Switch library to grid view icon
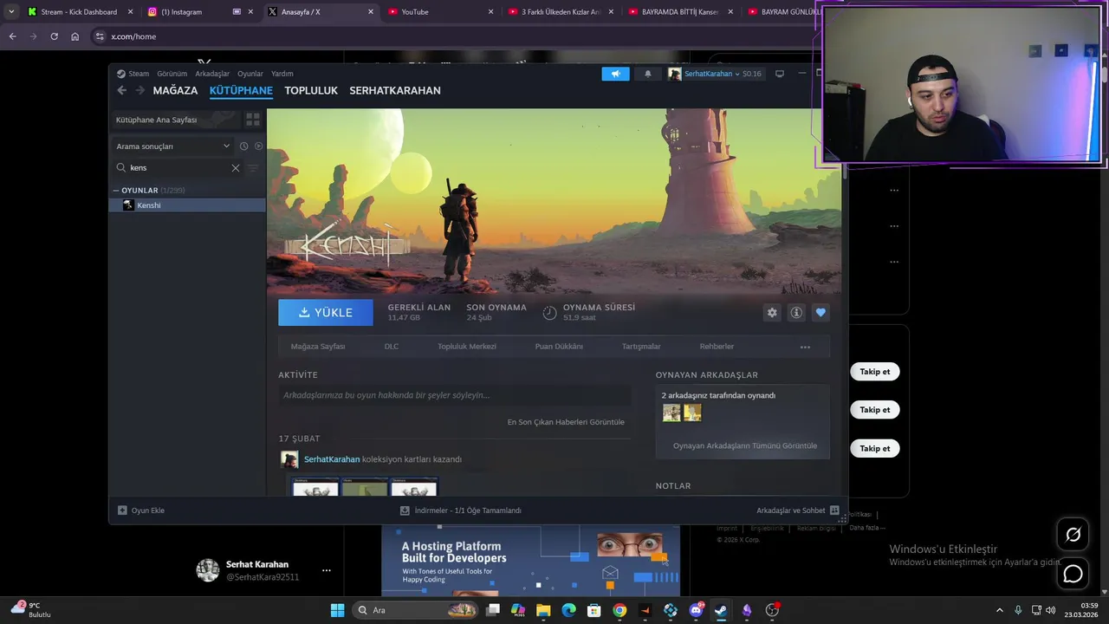The image size is (1109, 624). click(x=252, y=120)
